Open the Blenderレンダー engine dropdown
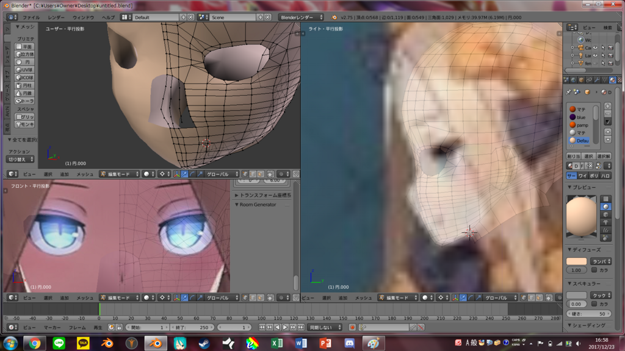This screenshot has height=351, width=625. tap(302, 17)
